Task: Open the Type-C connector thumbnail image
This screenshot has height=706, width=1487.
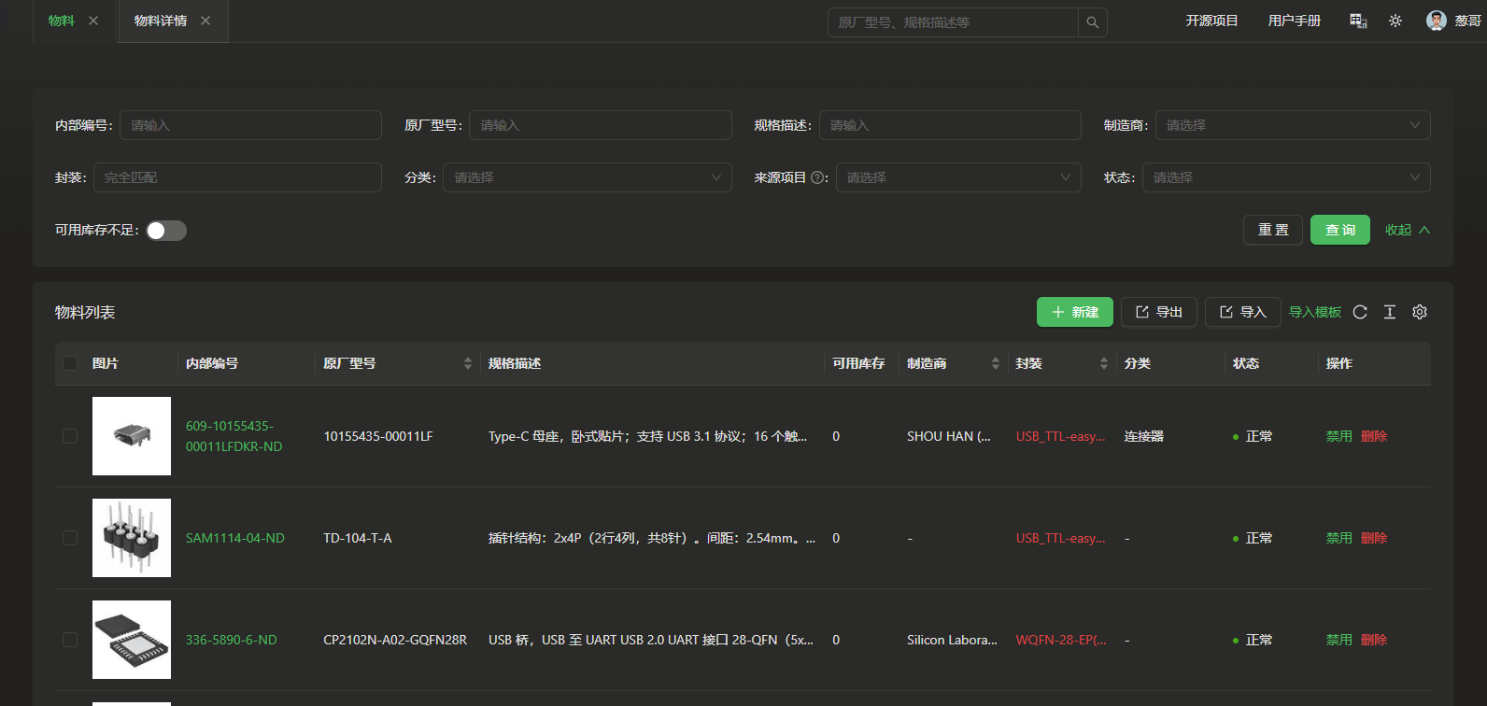Action: (x=132, y=436)
